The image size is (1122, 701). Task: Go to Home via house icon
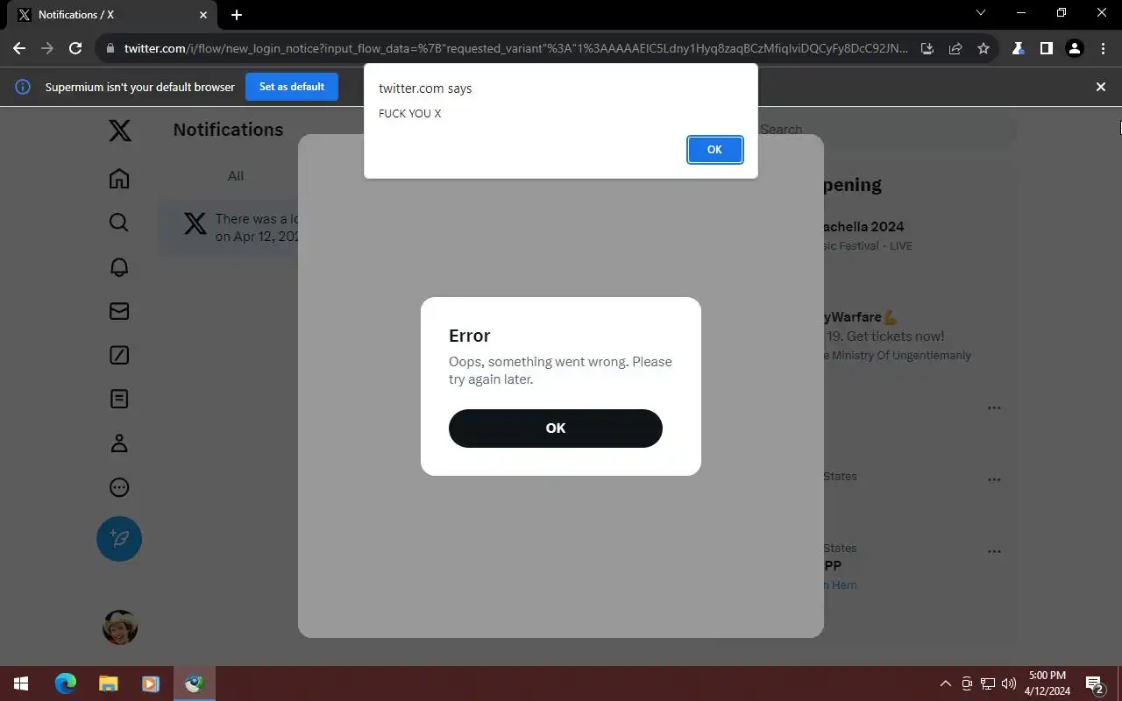tap(119, 179)
